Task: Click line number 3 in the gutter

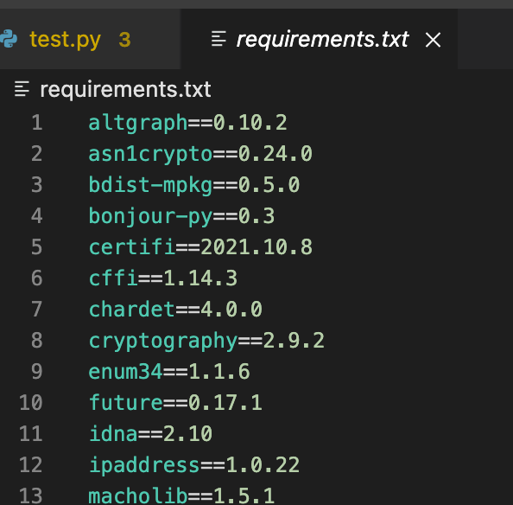Action: [x=37, y=185]
